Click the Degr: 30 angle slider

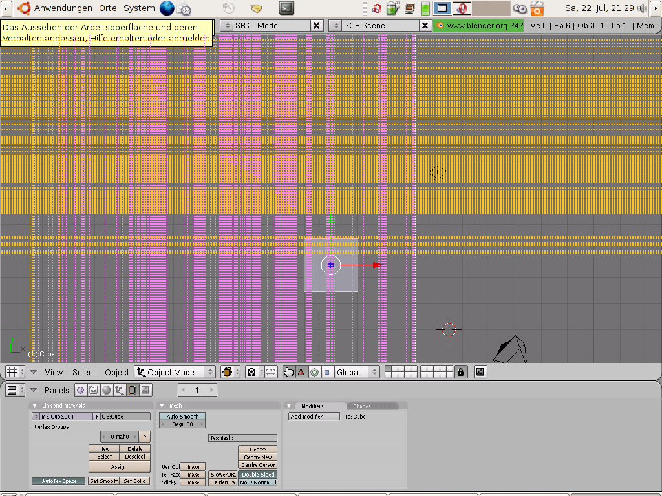click(182, 424)
